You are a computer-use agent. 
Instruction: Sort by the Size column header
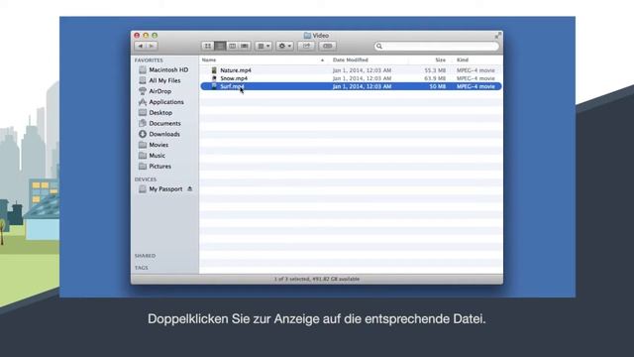(x=440, y=59)
